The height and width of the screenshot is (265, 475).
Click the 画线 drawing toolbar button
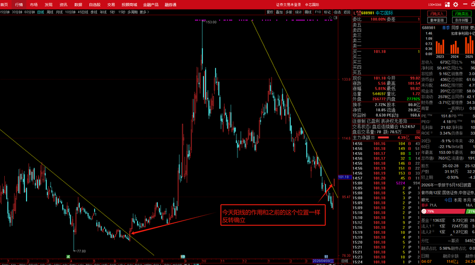308,12
